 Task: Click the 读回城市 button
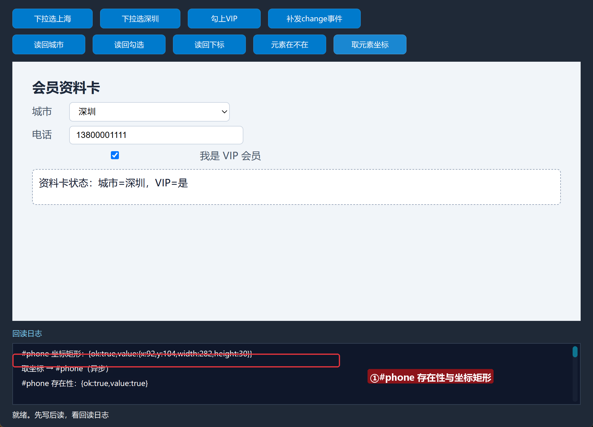click(49, 44)
